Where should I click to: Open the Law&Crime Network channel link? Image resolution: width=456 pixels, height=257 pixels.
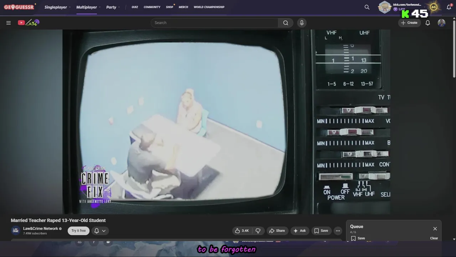[x=41, y=228]
